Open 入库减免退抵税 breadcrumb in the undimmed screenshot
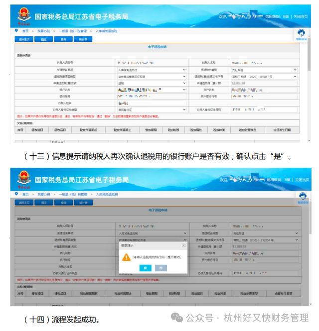The height and width of the screenshot is (331, 319). [106, 31]
